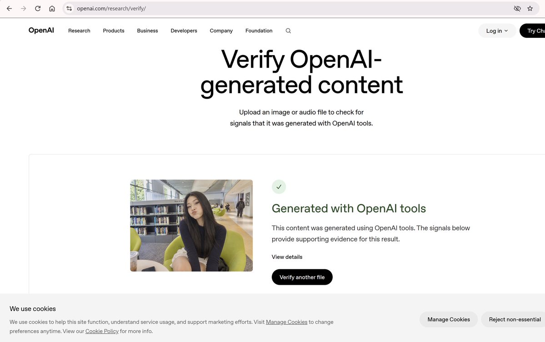Expand View details for the result
Image resolution: width=545 pixels, height=342 pixels.
tap(287, 257)
